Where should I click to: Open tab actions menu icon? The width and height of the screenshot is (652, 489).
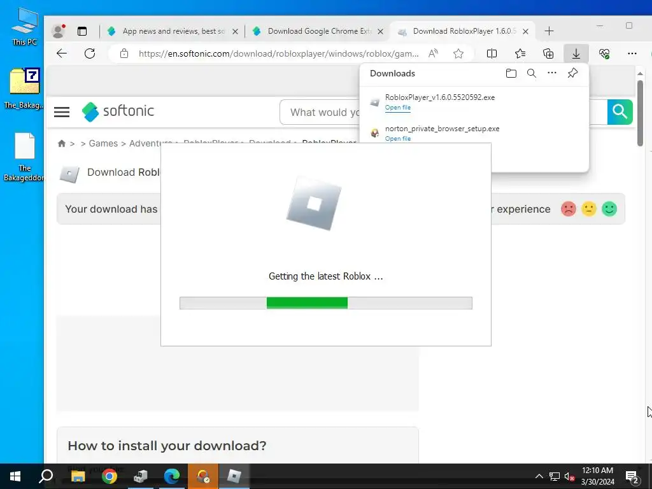[x=82, y=31]
